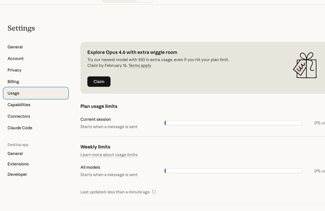Click the Settings page heading

pyautogui.click(x=21, y=28)
